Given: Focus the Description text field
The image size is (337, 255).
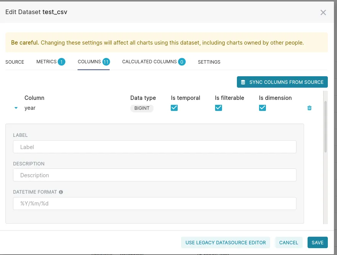Looking at the screenshot, I should pos(154,175).
